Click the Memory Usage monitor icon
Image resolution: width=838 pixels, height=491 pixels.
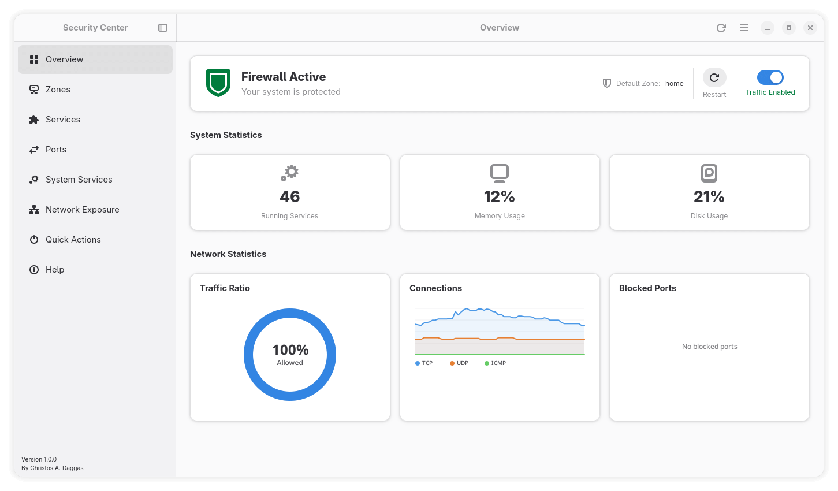[x=500, y=173]
